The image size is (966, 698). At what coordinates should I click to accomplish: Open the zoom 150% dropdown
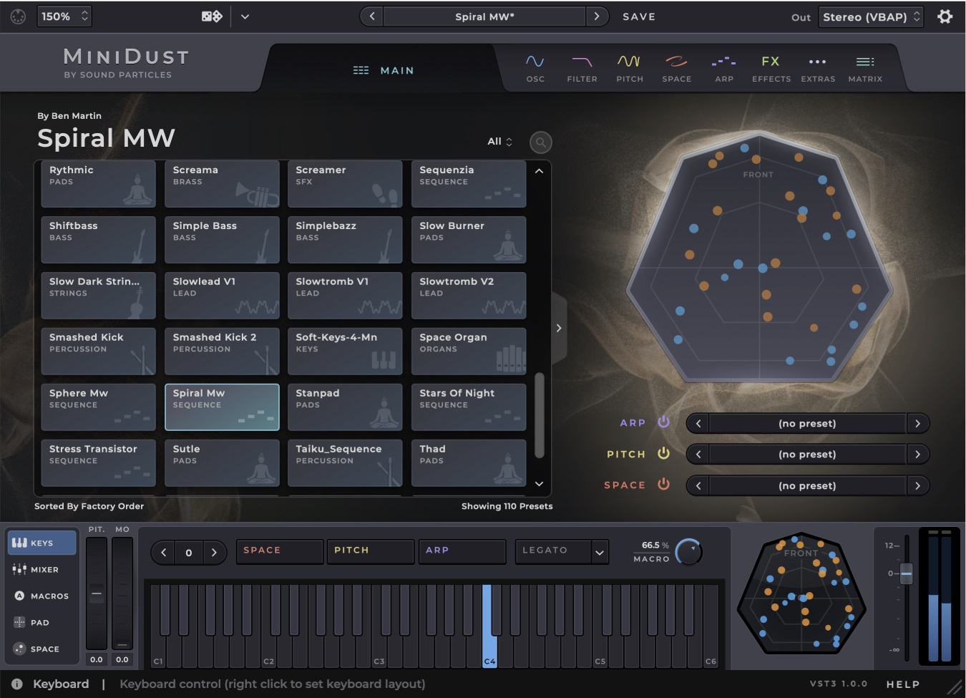[64, 16]
